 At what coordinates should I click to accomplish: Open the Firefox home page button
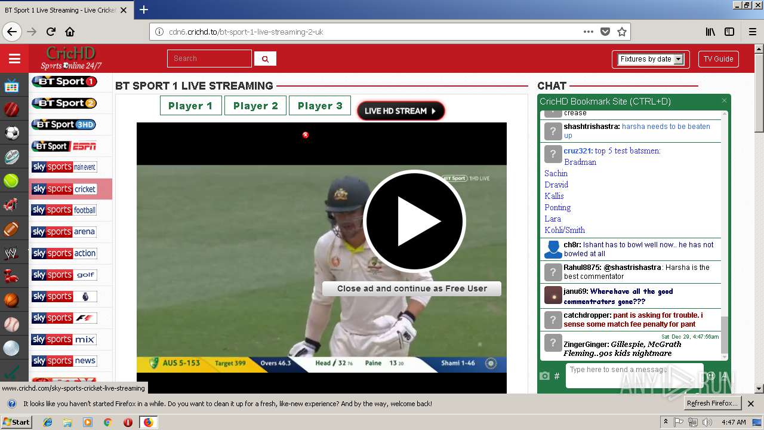[70, 32]
